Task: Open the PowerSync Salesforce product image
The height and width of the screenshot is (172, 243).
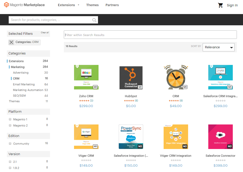Action: click(131, 137)
